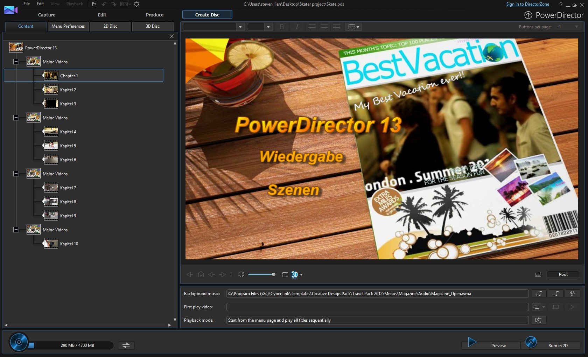The height and width of the screenshot is (357, 588).
Task: Collapse the Meine Videos node above Kapitel 10
Action: tap(16, 230)
